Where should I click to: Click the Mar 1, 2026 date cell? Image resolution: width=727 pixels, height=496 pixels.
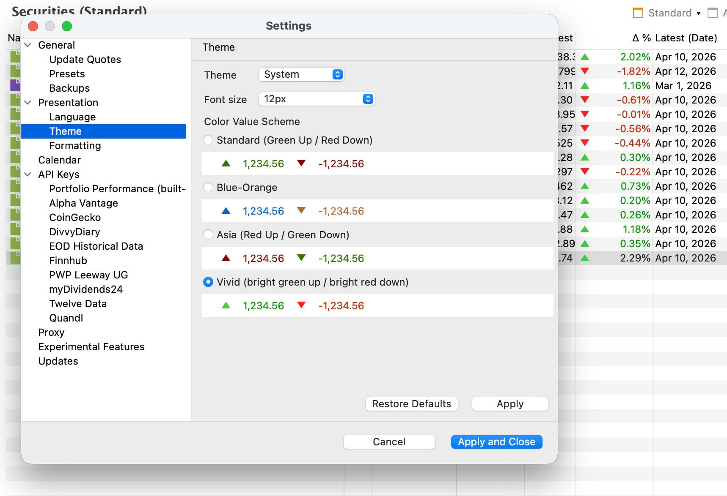point(683,86)
